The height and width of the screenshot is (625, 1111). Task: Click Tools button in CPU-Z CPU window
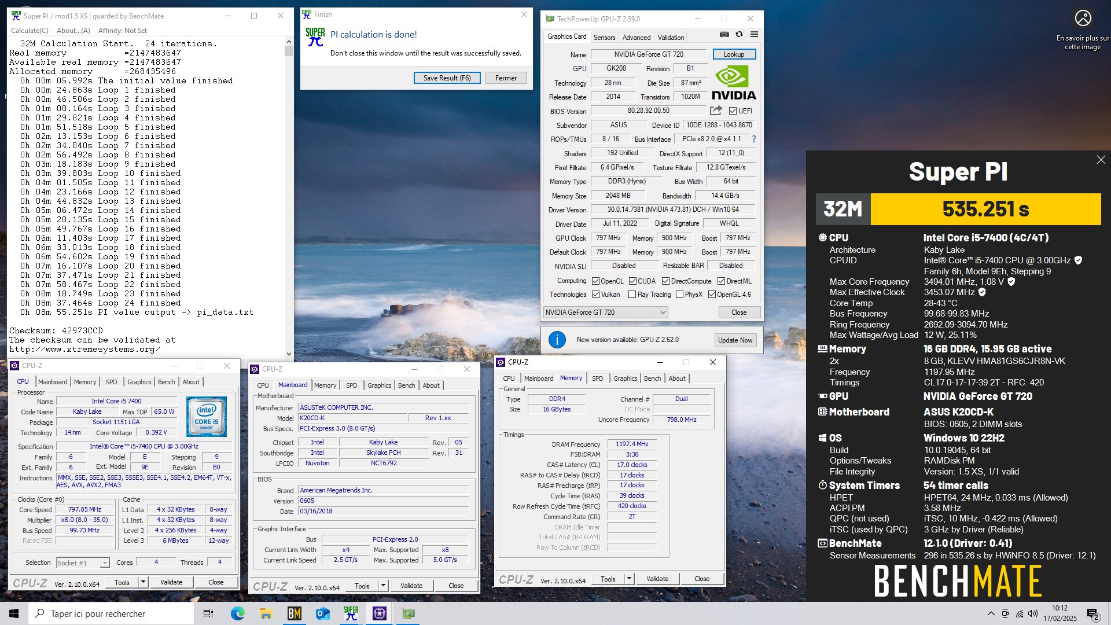click(x=122, y=582)
